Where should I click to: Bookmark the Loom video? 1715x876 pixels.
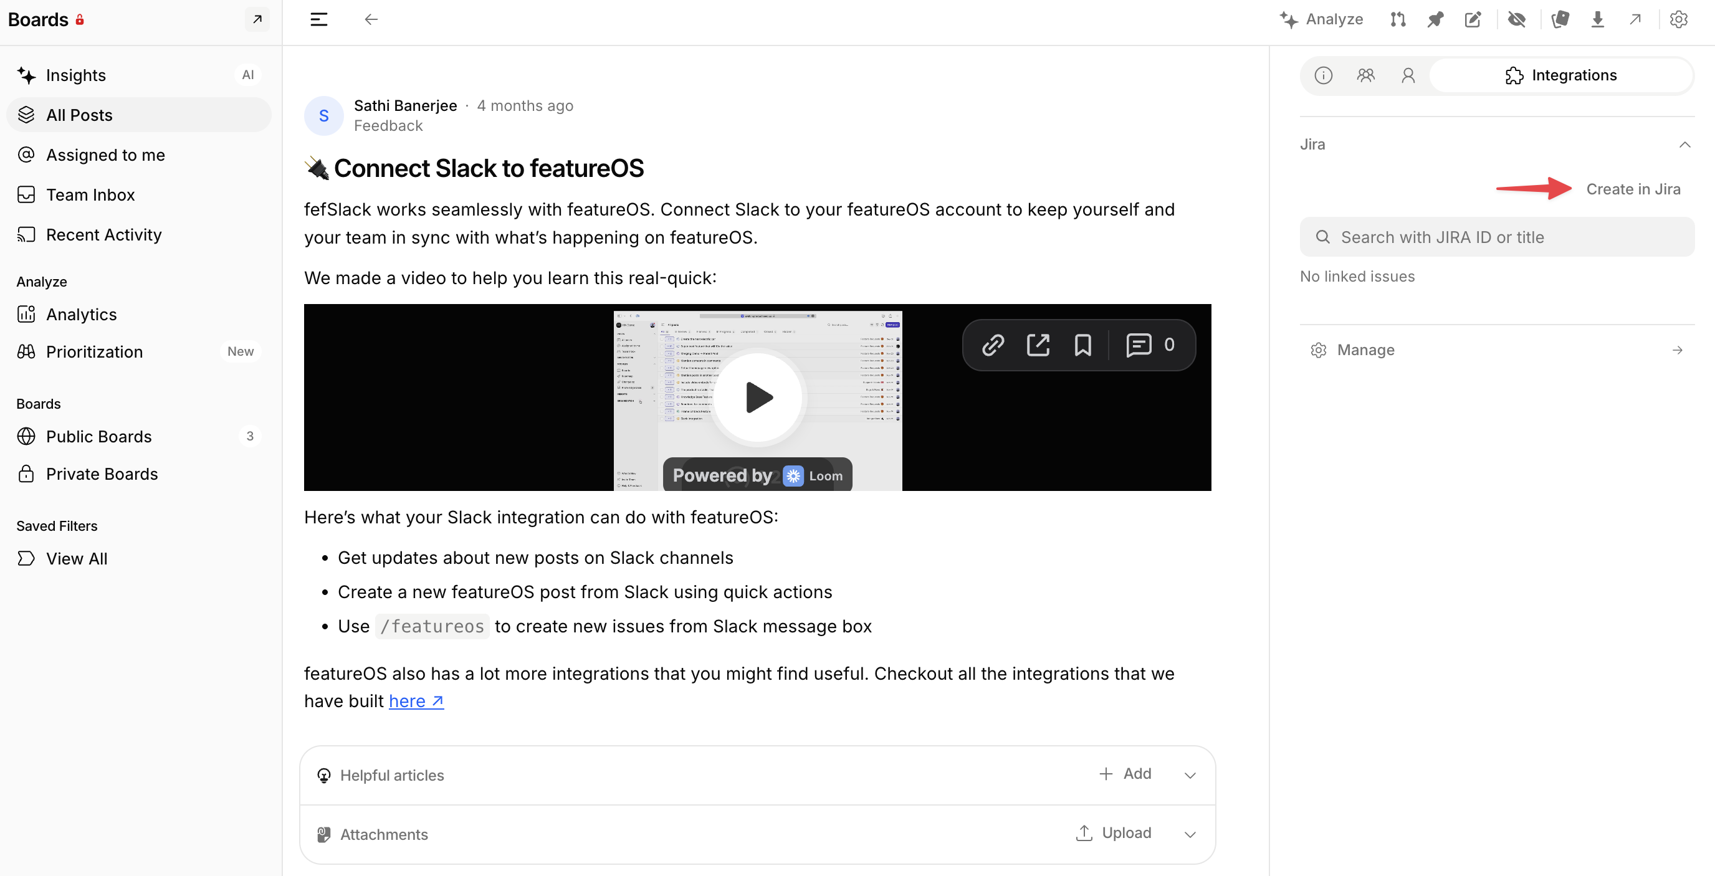click(x=1082, y=345)
